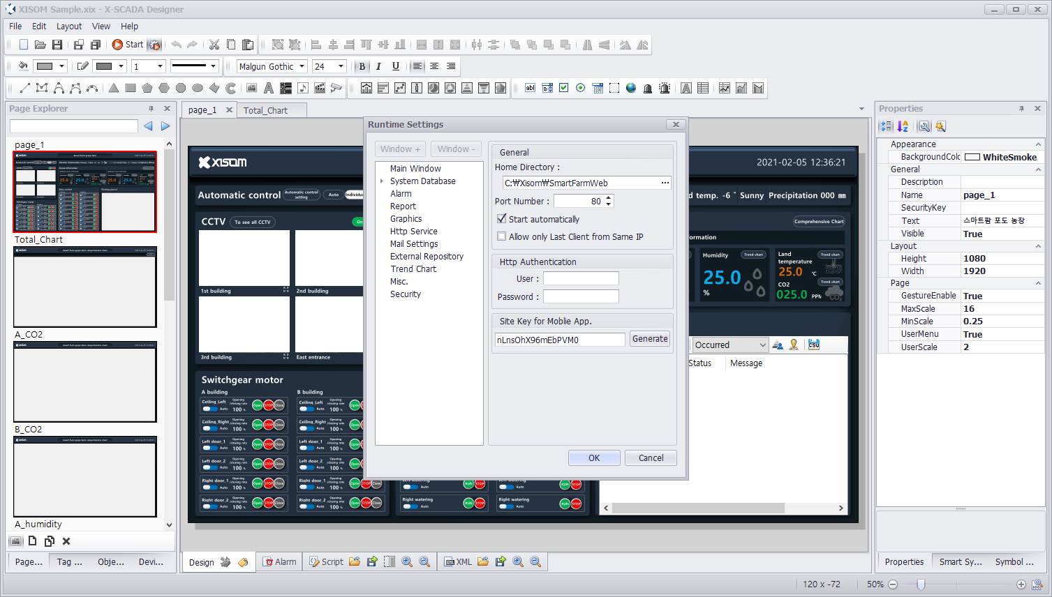Click the New file icon in toolbar
This screenshot has width=1052, height=597.
pos(24,45)
